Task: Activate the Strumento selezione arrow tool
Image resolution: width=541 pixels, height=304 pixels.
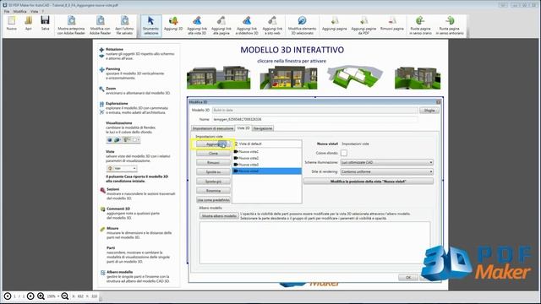Action: click(x=150, y=25)
